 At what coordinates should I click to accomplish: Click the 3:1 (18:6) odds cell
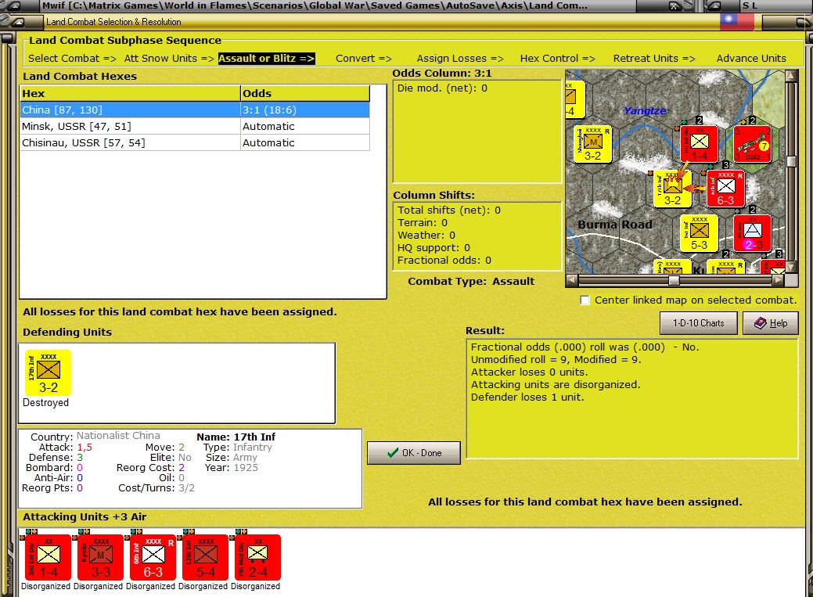[x=305, y=110]
